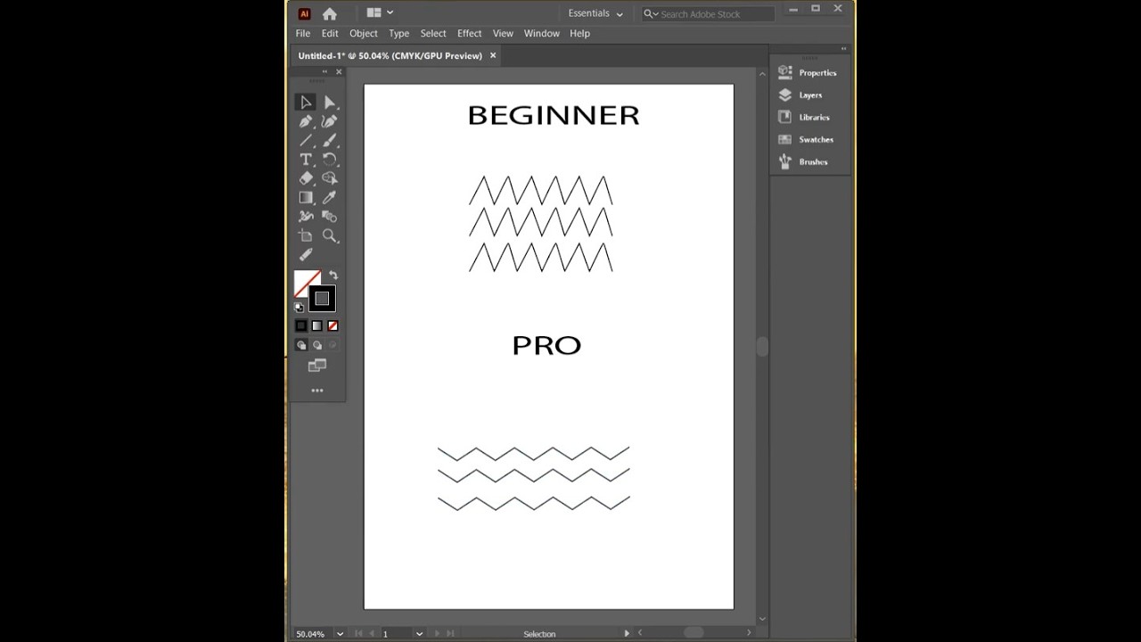Open the File menu
1141x642 pixels.
(303, 33)
